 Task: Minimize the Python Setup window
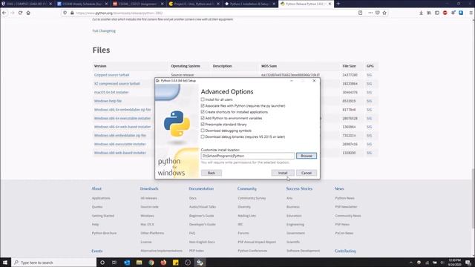click(292, 81)
